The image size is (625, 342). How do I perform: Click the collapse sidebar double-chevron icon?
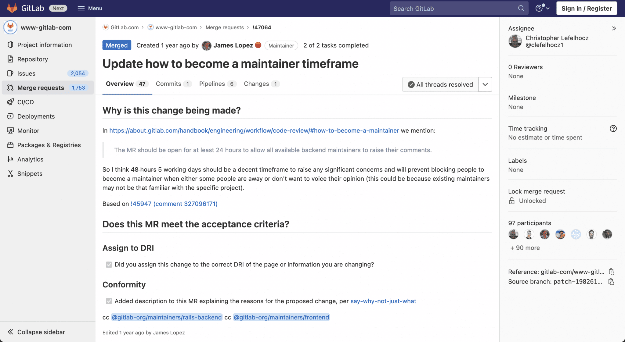tap(10, 332)
